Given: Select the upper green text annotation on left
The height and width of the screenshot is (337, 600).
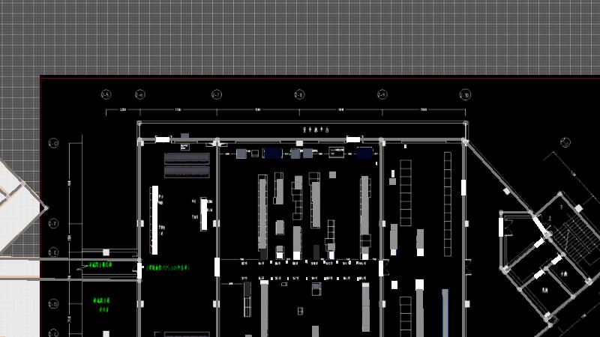Looking at the screenshot, I should [101, 265].
